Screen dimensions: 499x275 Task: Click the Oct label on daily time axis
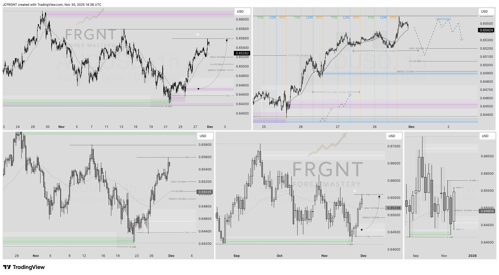(279, 256)
